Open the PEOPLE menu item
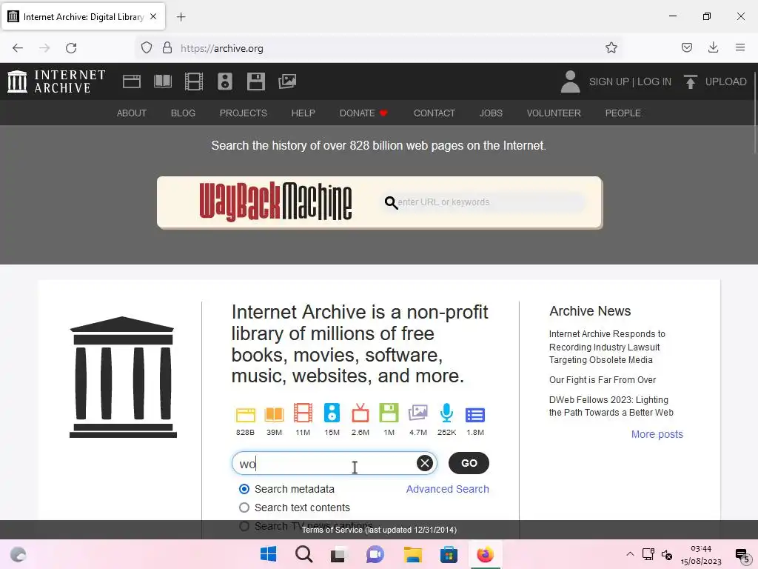Image resolution: width=758 pixels, height=569 pixels. [623, 113]
